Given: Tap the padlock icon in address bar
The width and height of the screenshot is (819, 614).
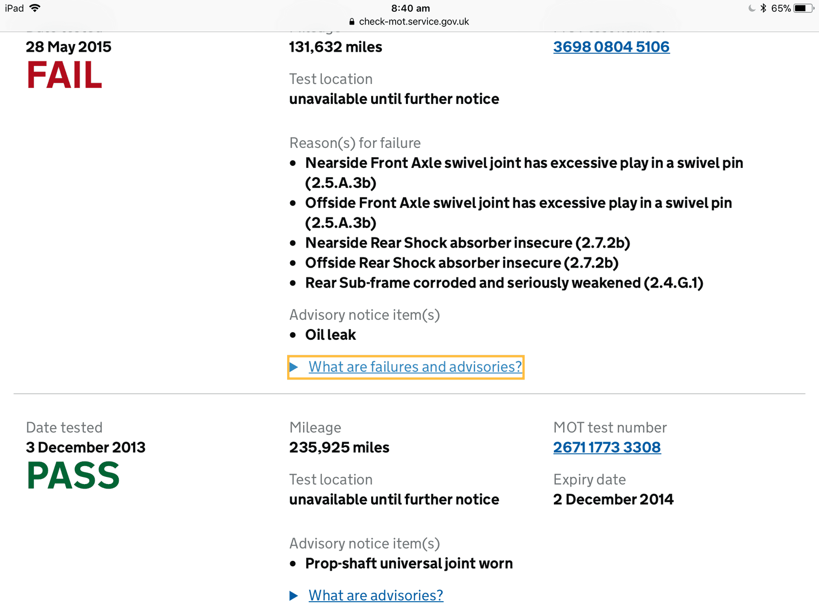Looking at the screenshot, I should click(x=352, y=21).
